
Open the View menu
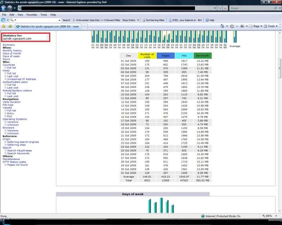20,15
